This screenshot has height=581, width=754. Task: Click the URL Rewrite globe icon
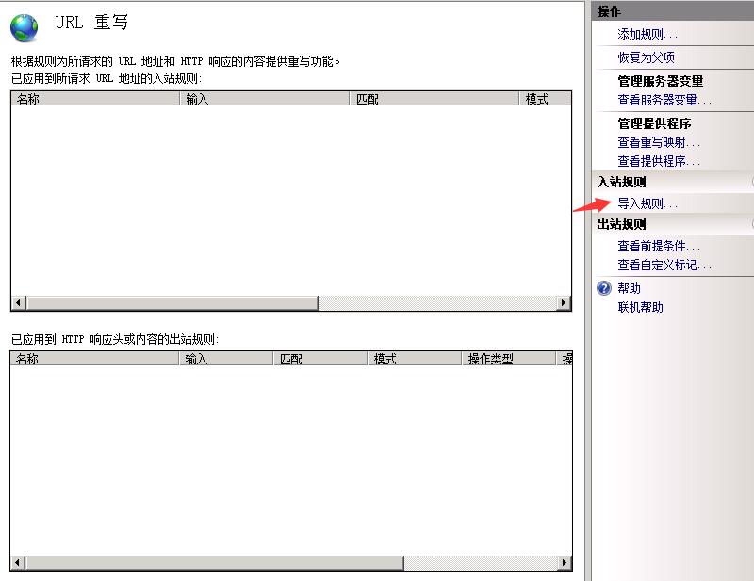[x=25, y=27]
